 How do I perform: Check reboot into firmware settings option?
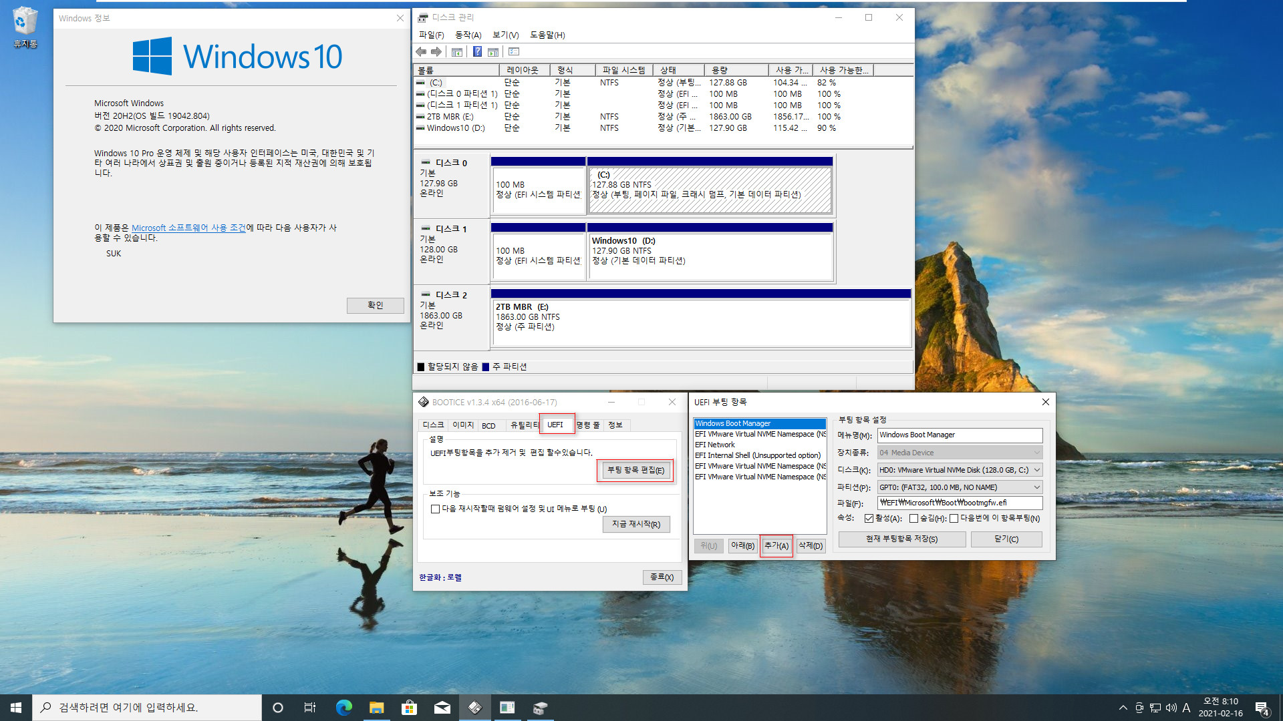point(435,509)
